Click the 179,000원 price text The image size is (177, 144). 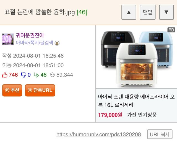pos(110,115)
